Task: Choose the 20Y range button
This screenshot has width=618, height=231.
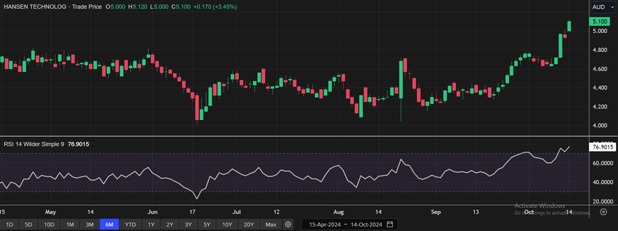Action: pyautogui.click(x=248, y=225)
